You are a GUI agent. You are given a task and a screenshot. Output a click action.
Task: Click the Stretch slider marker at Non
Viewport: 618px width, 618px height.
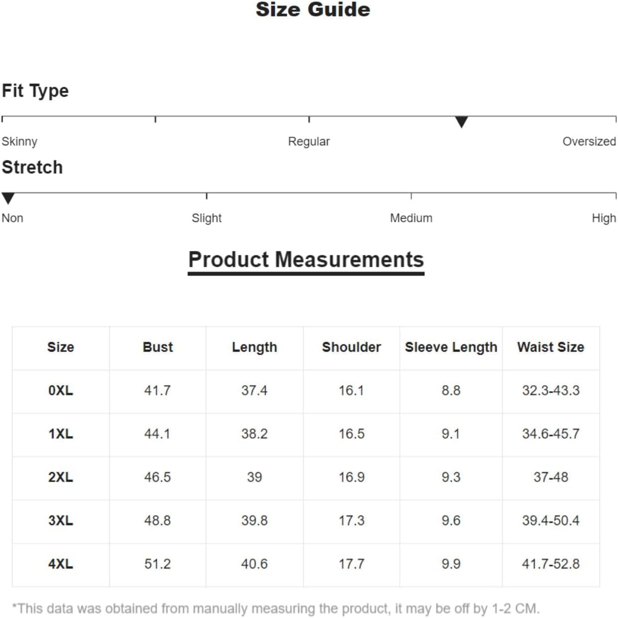tap(8, 198)
